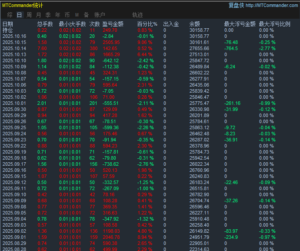The width and height of the screenshot is (300, 251).
Task: Select the 2025.09.12 date cell
Action: [14, 182]
